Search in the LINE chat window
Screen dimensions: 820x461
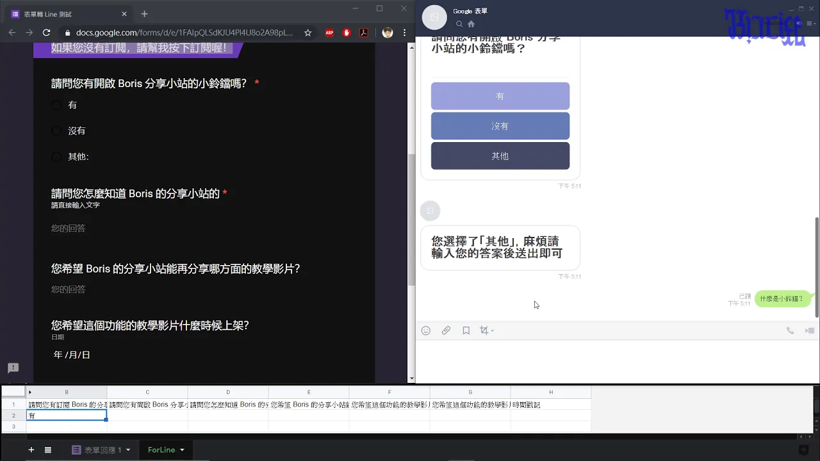click(459, 24)
